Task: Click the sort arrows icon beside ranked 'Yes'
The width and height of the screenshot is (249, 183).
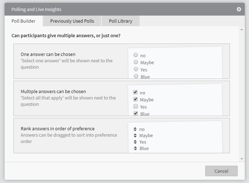Action: (x=135, y=142)
